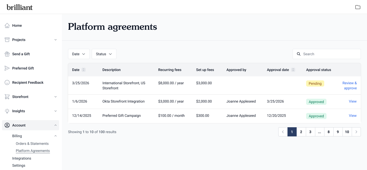Expand the Storefront menu chevron

[x=56, y=97]
